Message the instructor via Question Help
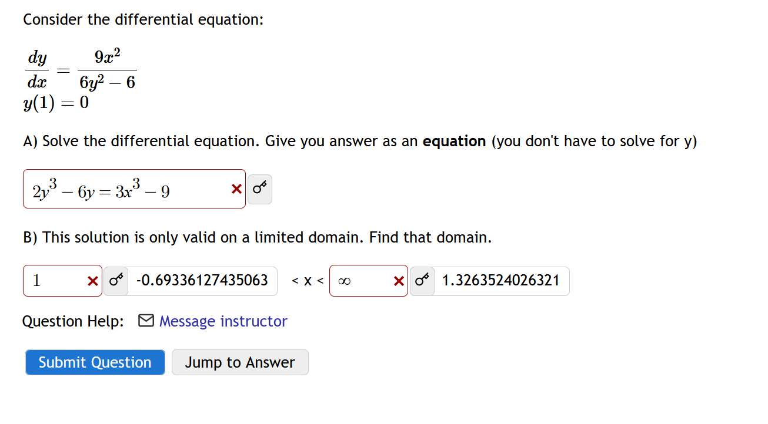768x424 pixels. click(223, 321)
